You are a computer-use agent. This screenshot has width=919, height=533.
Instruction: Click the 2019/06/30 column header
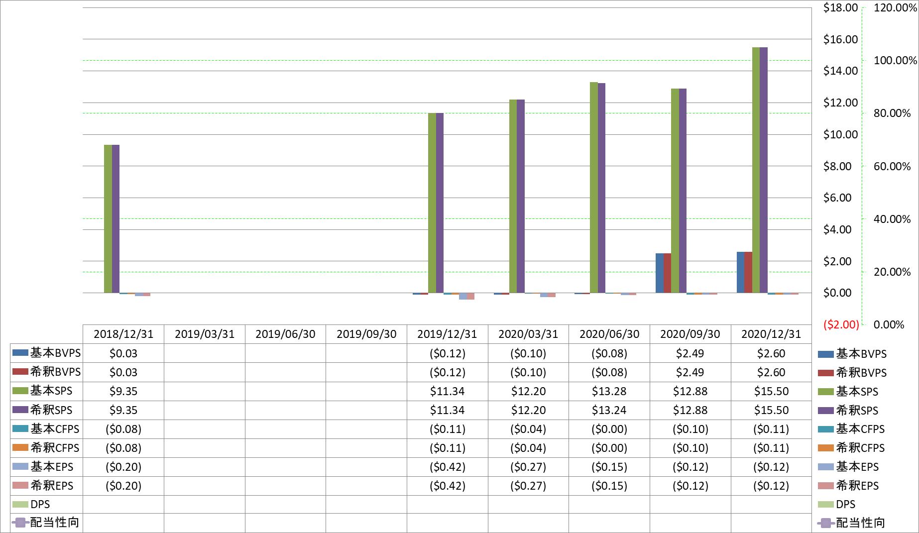(285, 334)
